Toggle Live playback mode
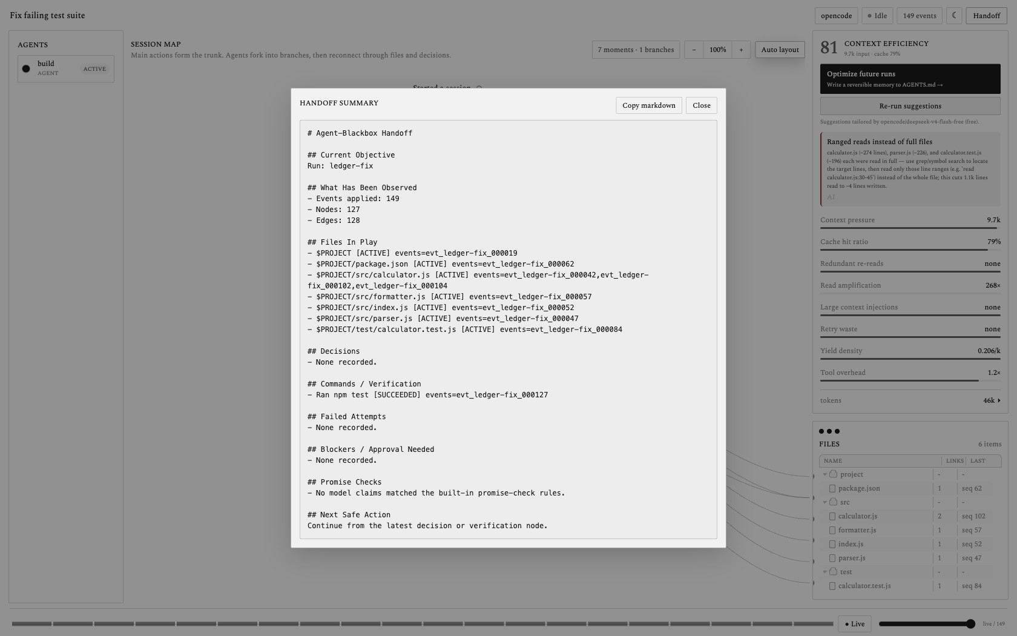The width and height of the screenshot is (1017, 636). [854, 624]
